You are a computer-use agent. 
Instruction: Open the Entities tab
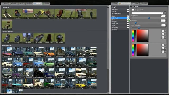(46, 4)
